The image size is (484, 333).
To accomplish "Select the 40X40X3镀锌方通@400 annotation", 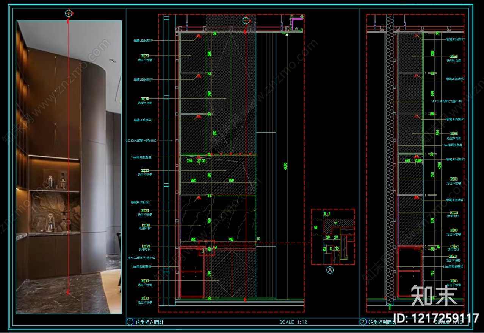I will click(x=141, y=258).
